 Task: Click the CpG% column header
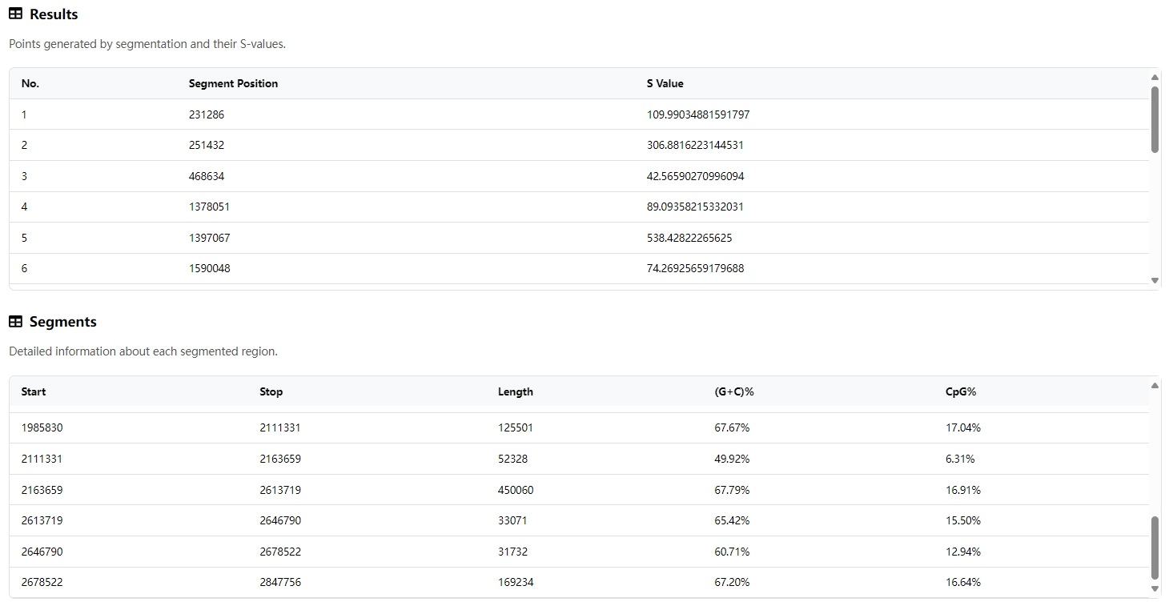click(961, 391)
